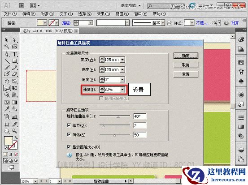This screenshot has height=185, width=248.
Task: Click the Width (宽度) stepper arrows
Action: [102, 60]
